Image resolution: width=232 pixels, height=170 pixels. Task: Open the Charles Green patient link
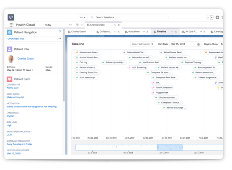[26, 59]
